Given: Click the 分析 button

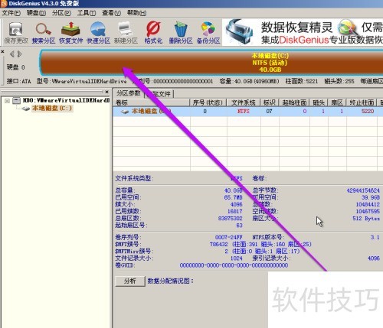Looking at the screenshot, I should (x=130, y=281).
